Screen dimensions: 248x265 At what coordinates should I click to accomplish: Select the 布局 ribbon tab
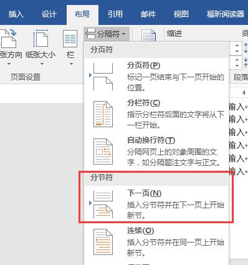[82, 14]
